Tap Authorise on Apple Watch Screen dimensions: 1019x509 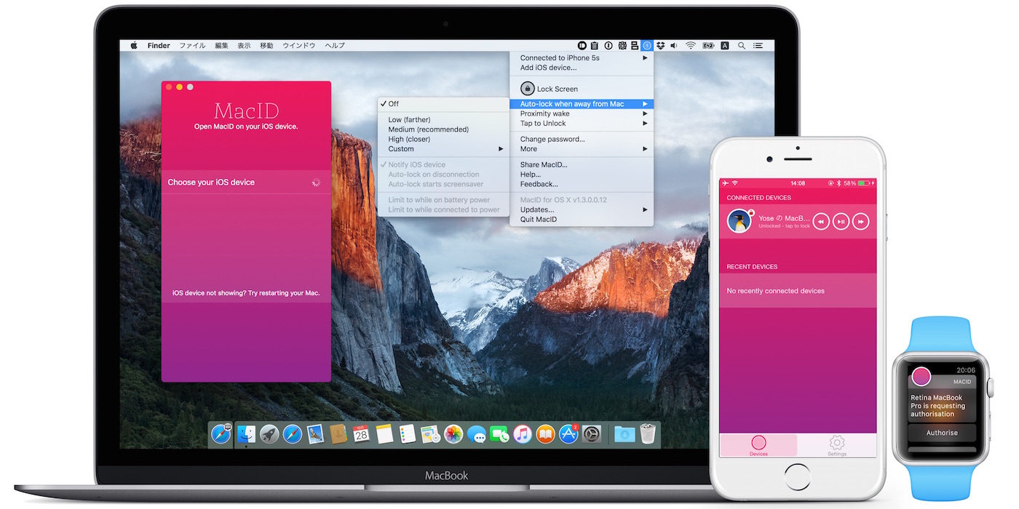click(x=942, y=433)
